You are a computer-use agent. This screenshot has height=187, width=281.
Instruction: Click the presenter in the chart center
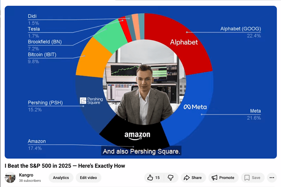point(144,95)
